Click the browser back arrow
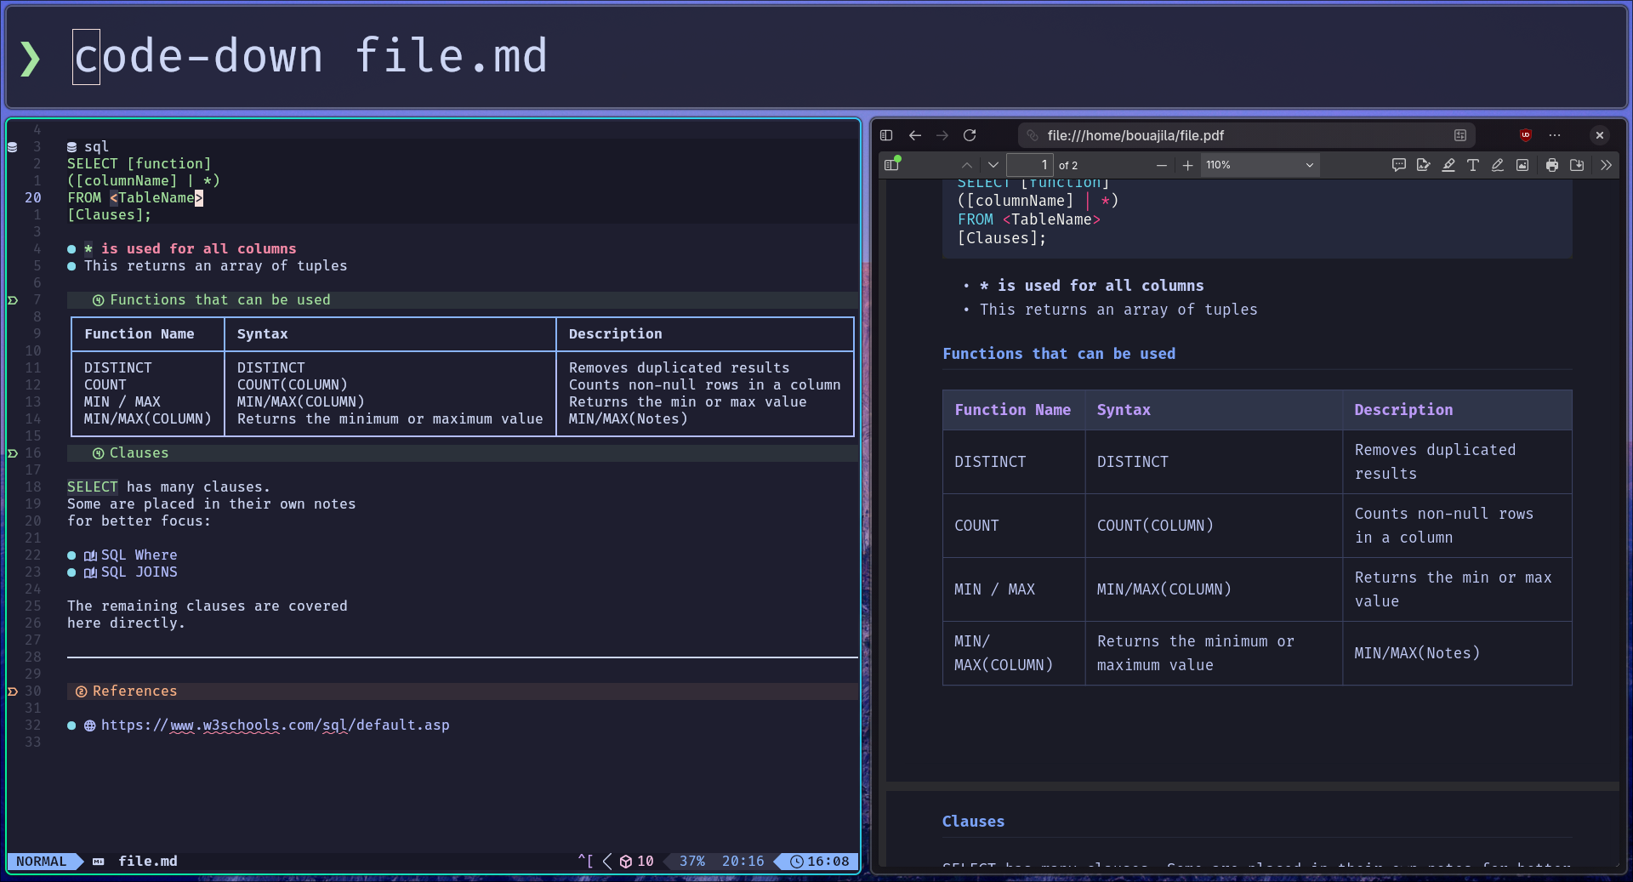This screenshot has width=1633, height=882. tap(915, 135)
